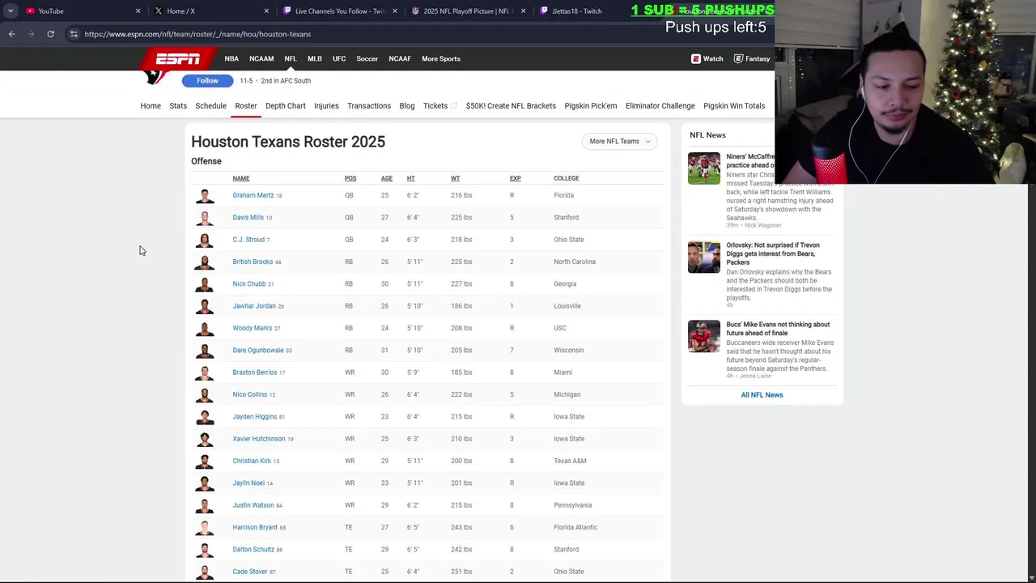1036x583 pixels.
Task: Close the YouTube browser tab
Action: point(138,11)
